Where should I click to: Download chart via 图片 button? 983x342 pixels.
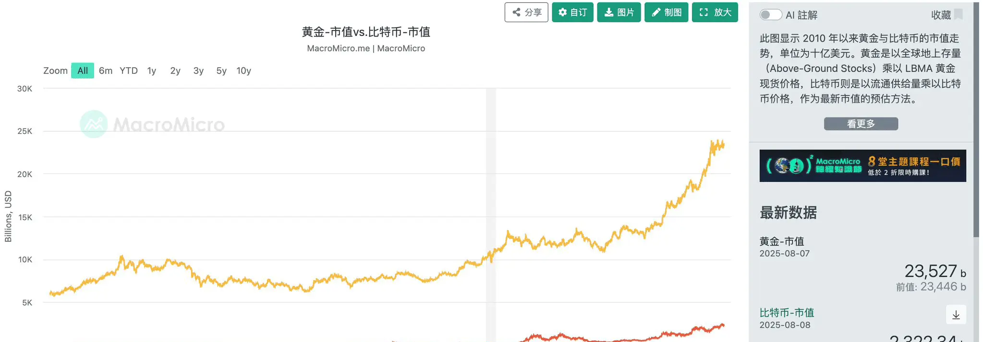[619, 12]
